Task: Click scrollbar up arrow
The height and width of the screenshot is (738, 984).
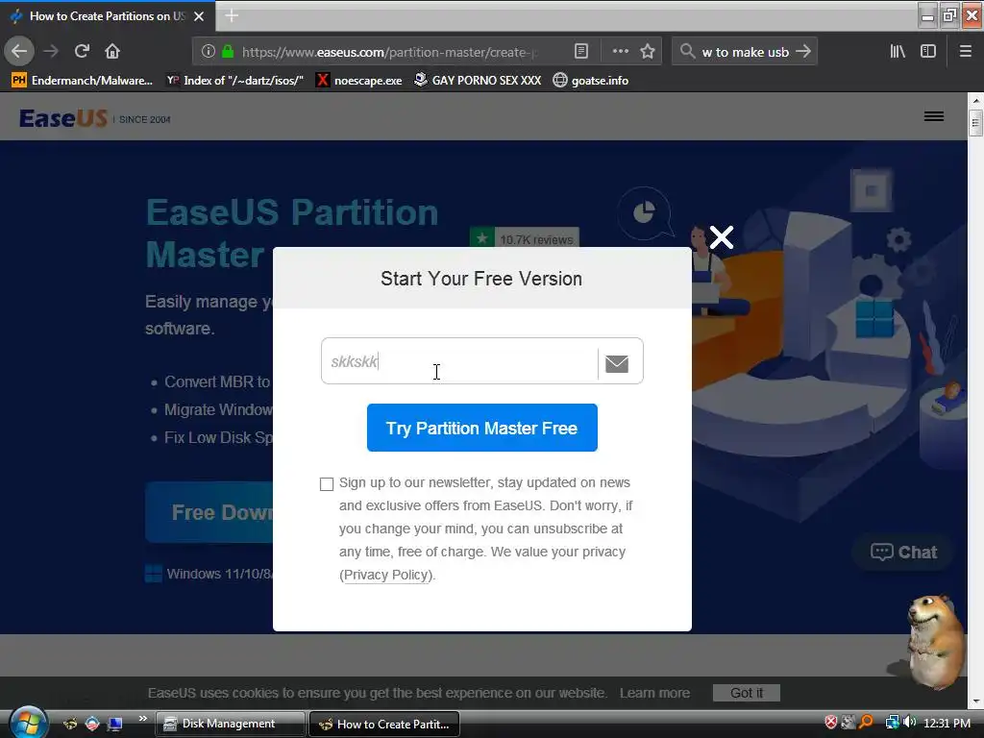Action: coord(976,100)
